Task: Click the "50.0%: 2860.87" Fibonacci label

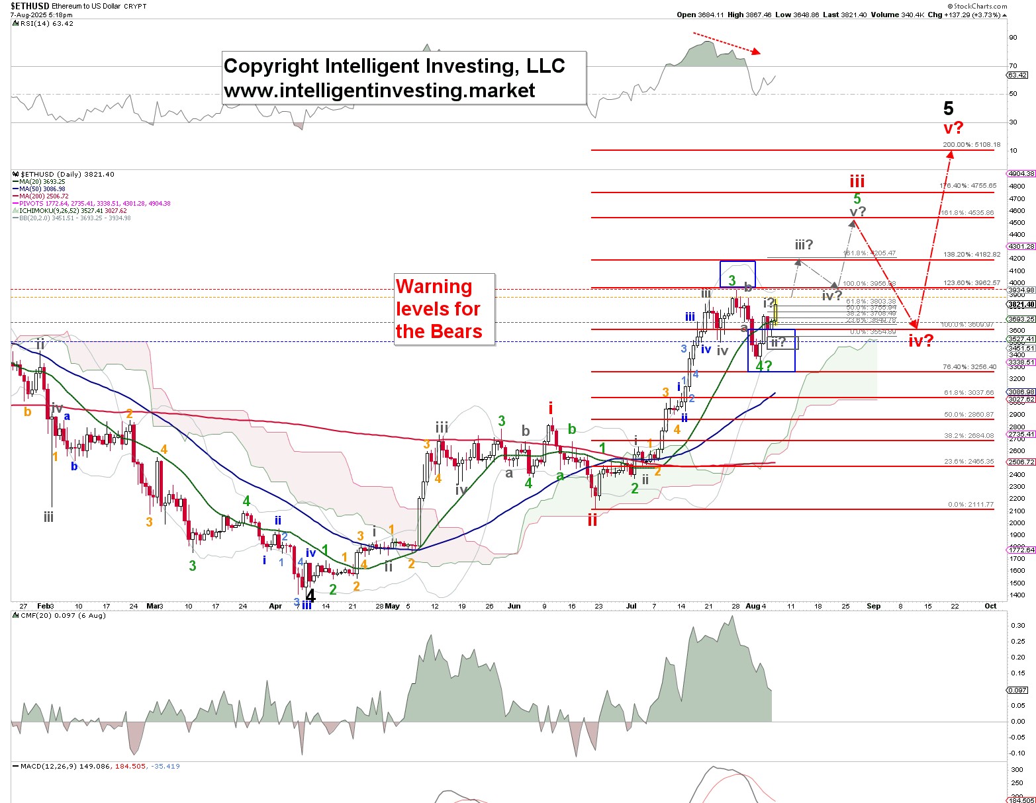Action: click(969, 415)
